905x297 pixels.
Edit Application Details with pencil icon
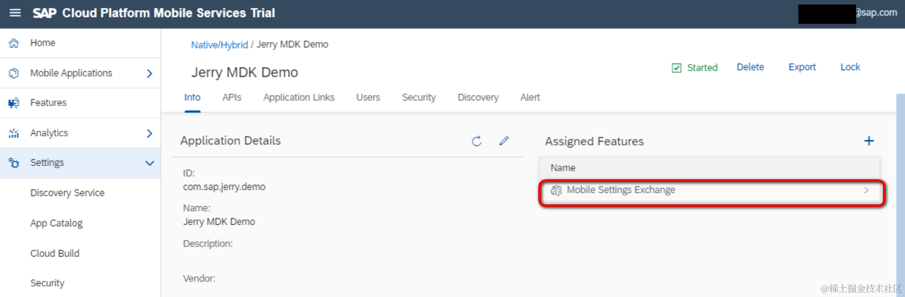point(504,141)
